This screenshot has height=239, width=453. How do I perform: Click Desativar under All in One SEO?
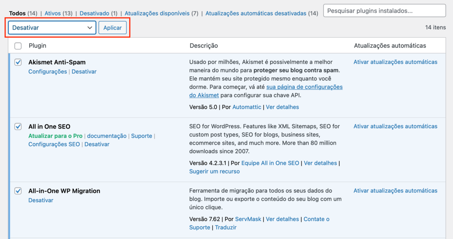(x=97, y=144)
